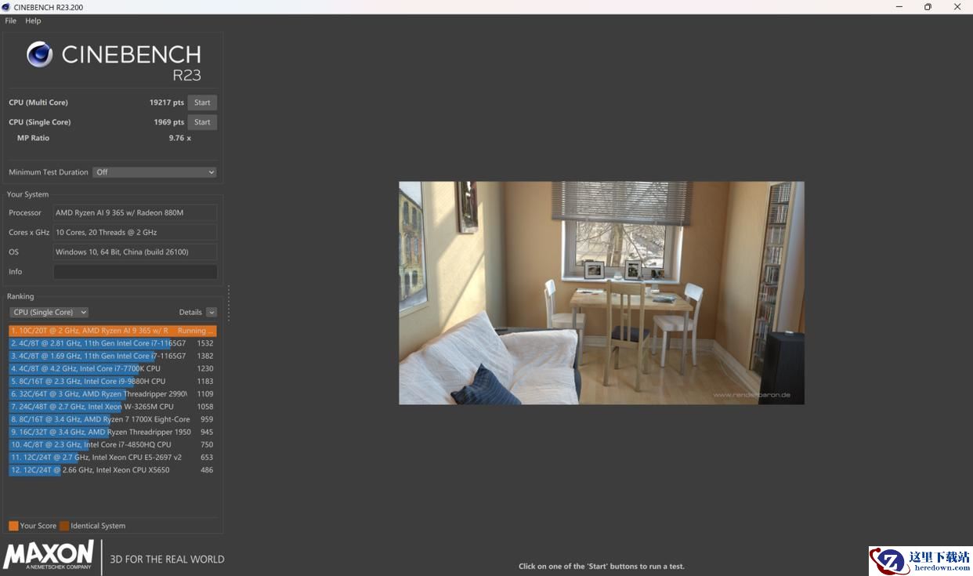The image size is (973, 576).
Task: Restore the Cinebench window size
Action: click(928, 7)
